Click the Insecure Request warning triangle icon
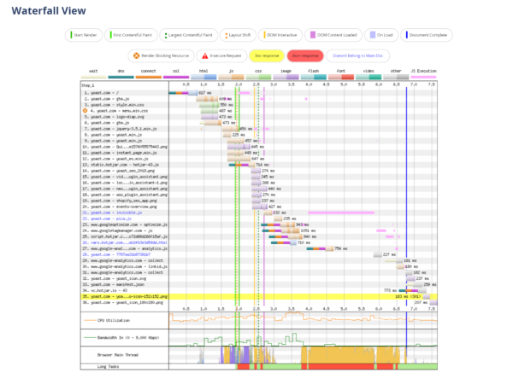Screen dimensions: 513x373 click(x=208, y=54)
